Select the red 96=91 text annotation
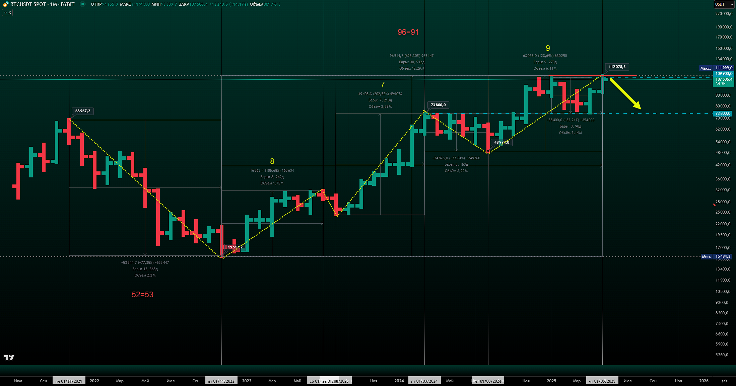736x386 pixels. (x=408, y=32)
